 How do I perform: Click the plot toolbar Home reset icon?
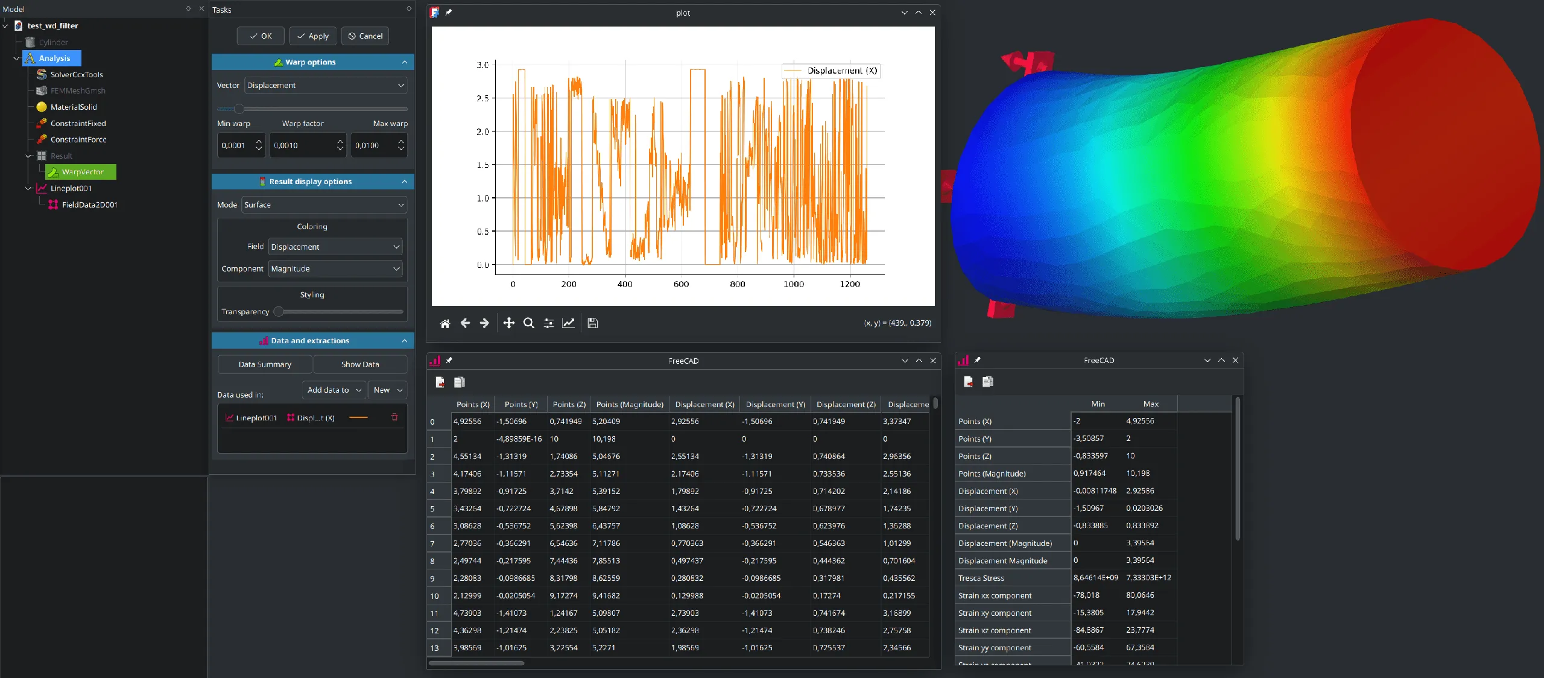(445, 323)
